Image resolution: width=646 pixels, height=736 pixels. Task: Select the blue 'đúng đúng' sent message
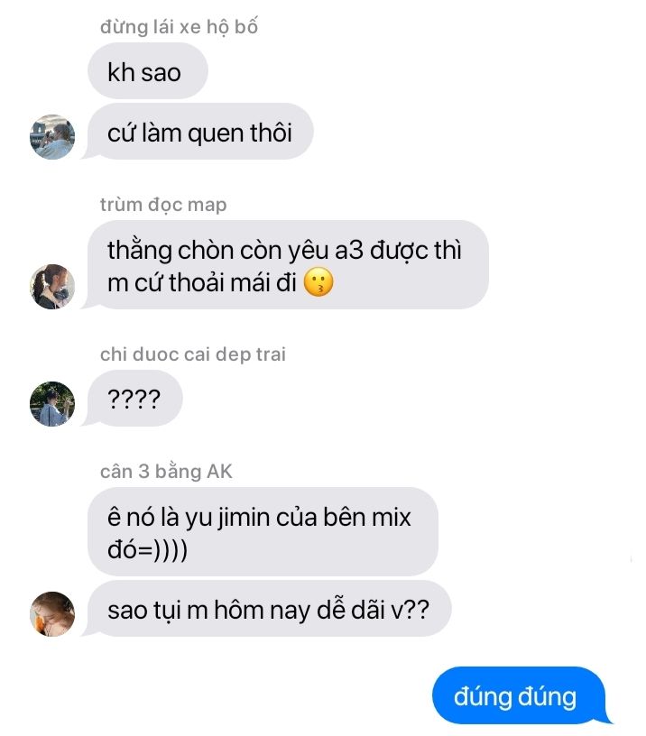519,695
